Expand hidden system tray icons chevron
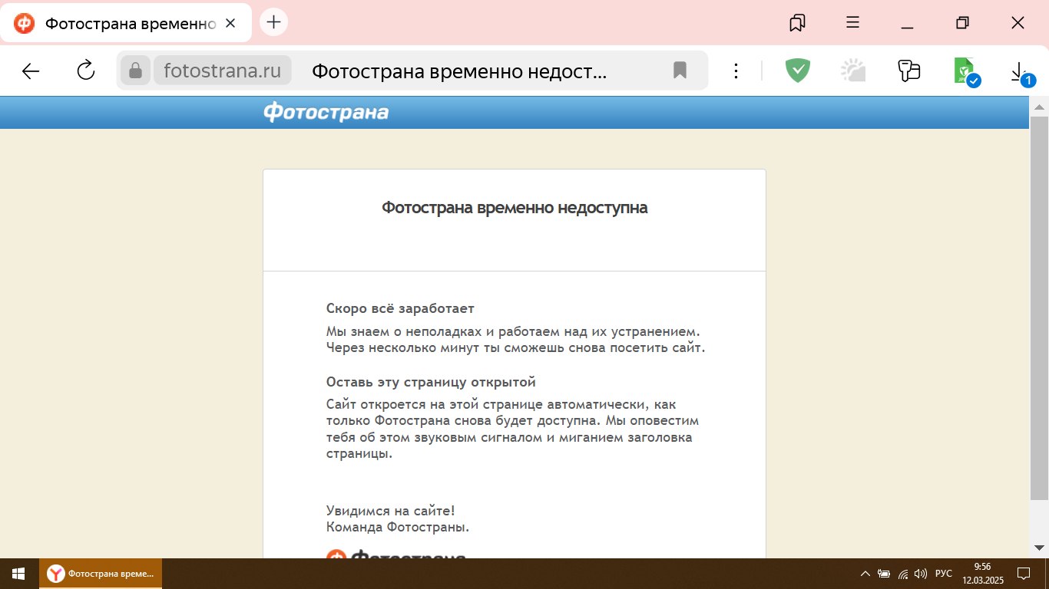 [x=865, y=574]
